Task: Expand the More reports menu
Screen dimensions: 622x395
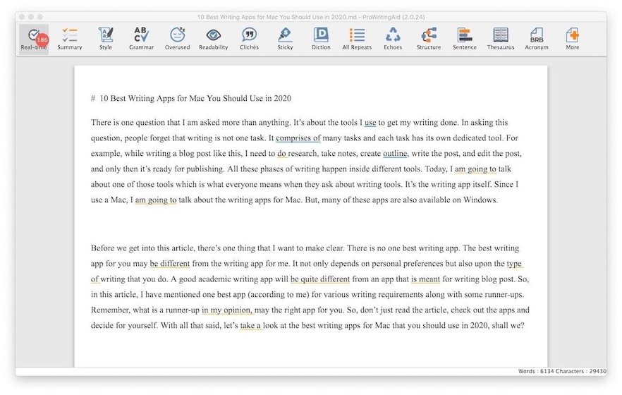Action: (573, 38)
